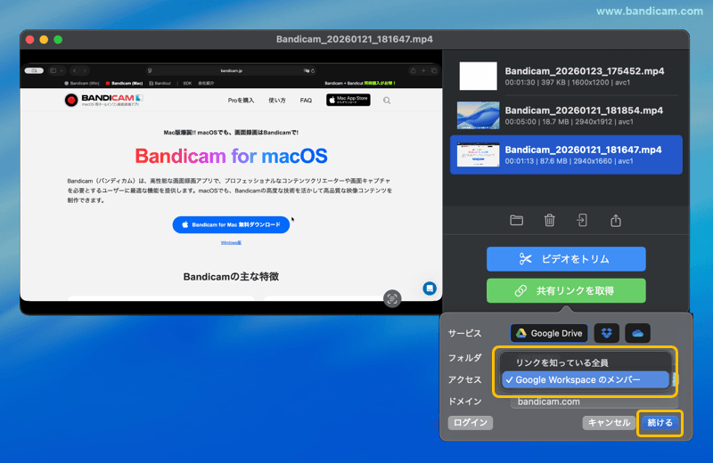This screenshot has height=463, width=713.
Task: Click the search icon in the video preview
Action: pyautogui.click(x=387, y=101)
